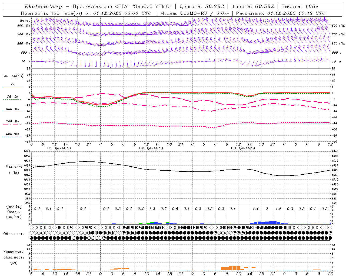Screen dimensions: 346x276
Task: Click the '2м' temperature legend entry
Action: tap(13, 84)
